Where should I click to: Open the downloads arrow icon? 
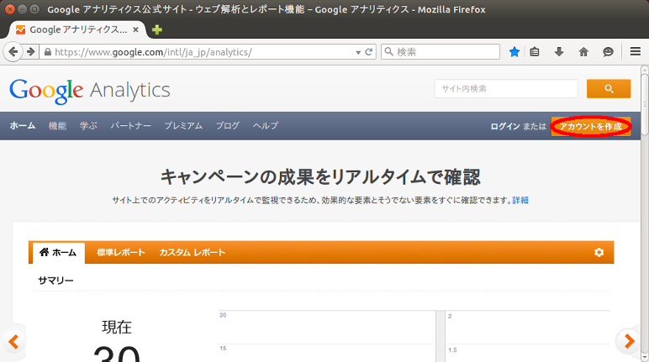point(559,52)
